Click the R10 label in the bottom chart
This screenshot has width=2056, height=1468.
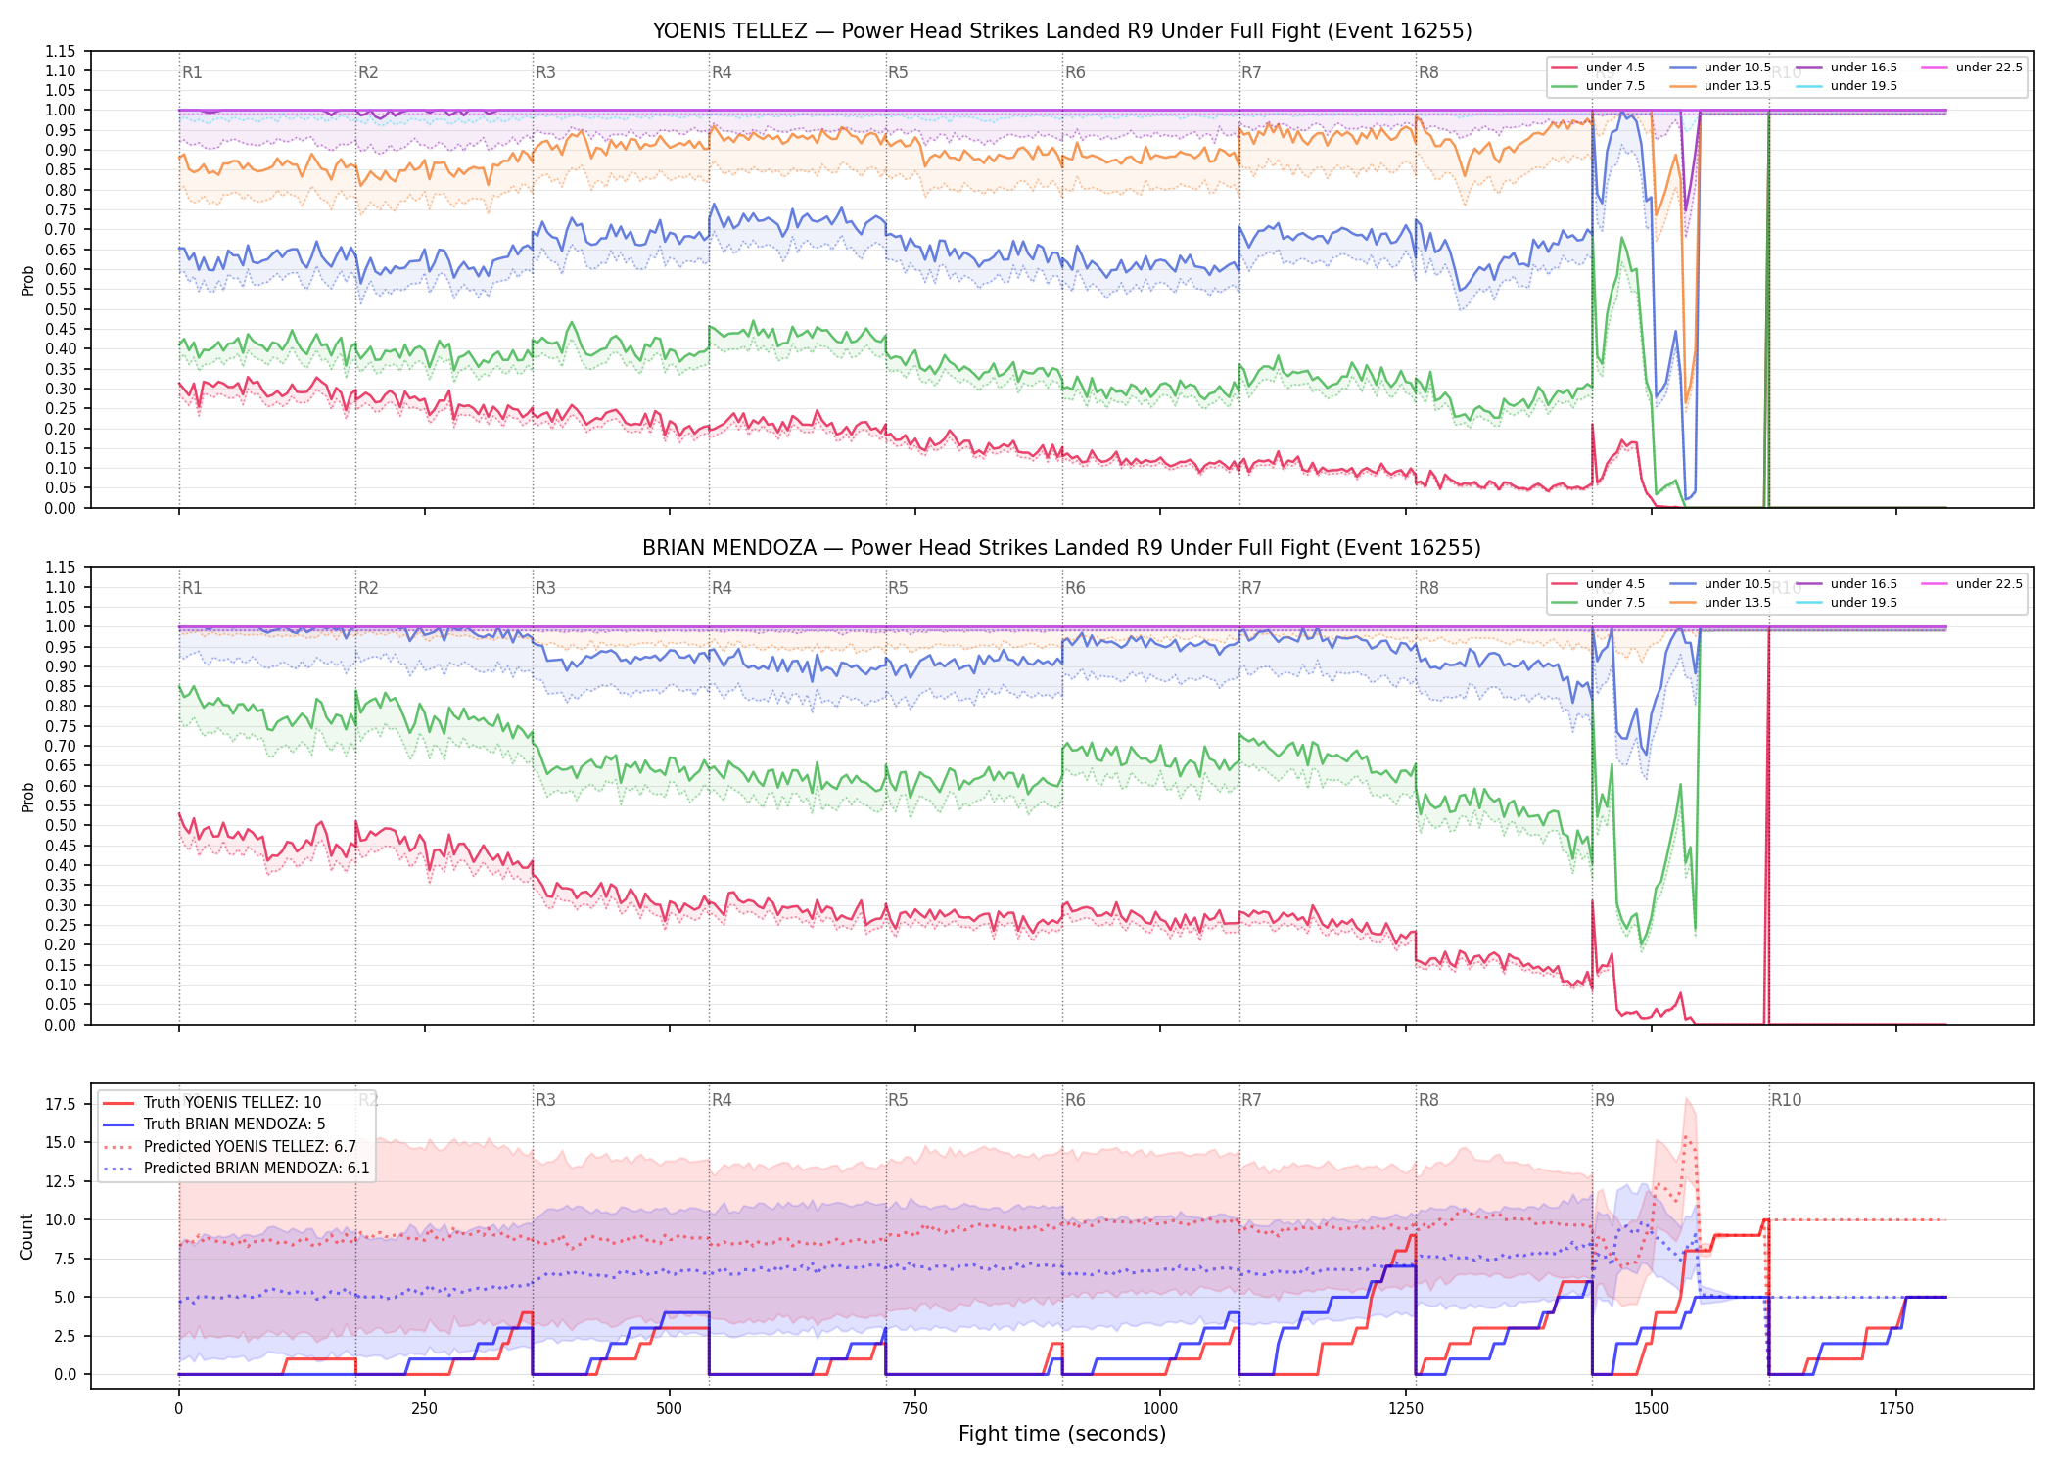click(x=1787, y=1100)
